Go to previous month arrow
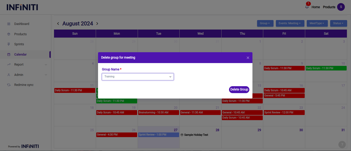The width and height of the screenshot is (351, 151). point(58,24)
